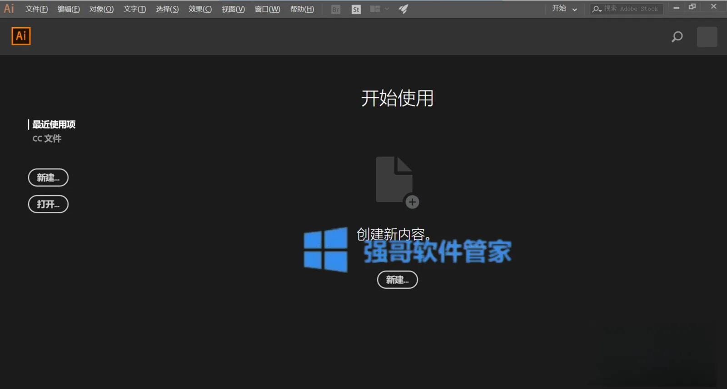This screenshot has width=727, height=389.
Task: Click the Ai app icon in menu bar
Action: (9, 9)
